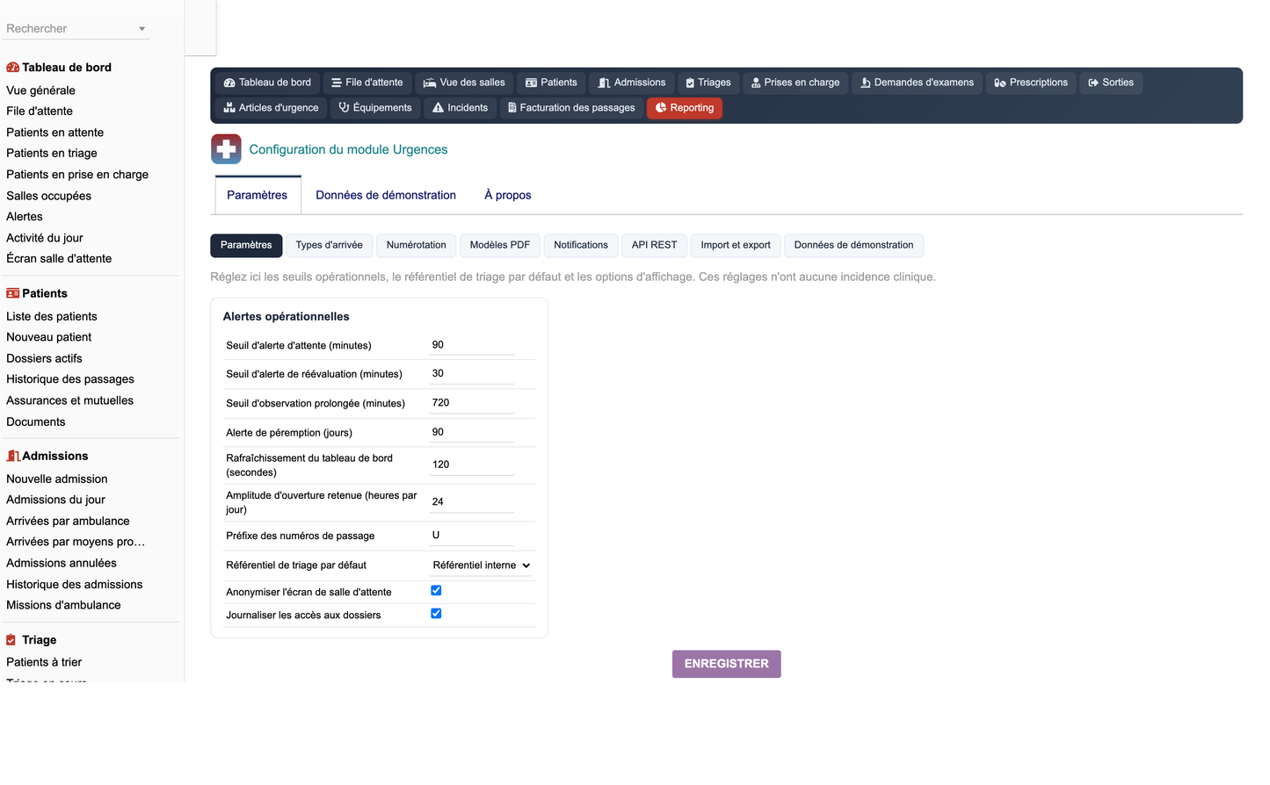Select the dark Paramètres pill sub-tab
Image resolution: width=1270 pixels, height=785 pixels.
tap(246, 245)
